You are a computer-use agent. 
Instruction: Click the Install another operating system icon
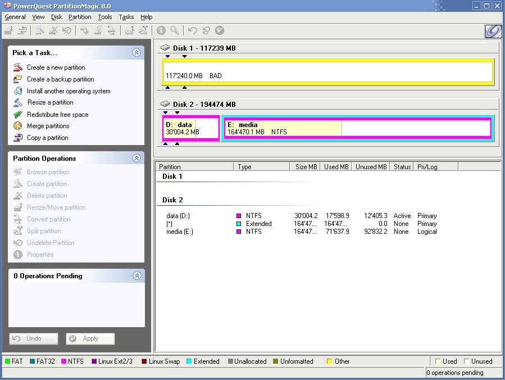(18, 91)
